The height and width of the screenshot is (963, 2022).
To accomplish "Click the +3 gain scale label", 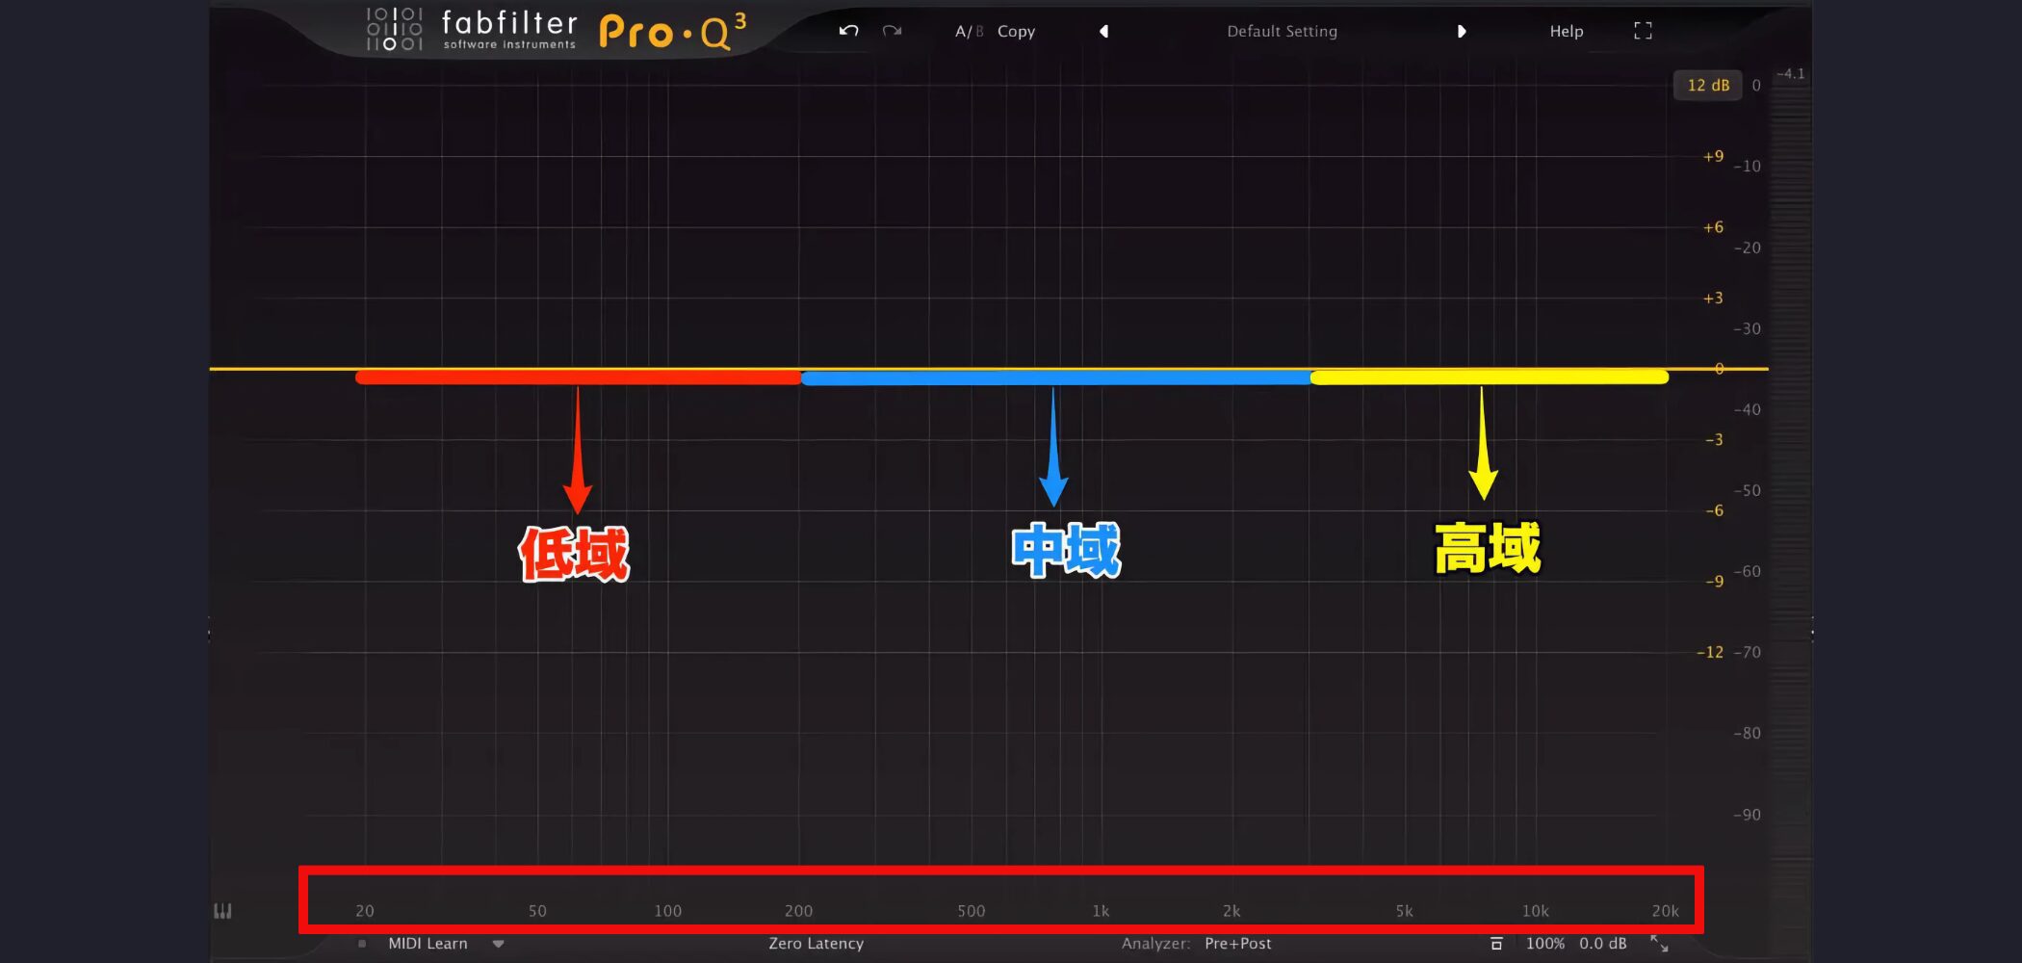I will pos(1713,298).
